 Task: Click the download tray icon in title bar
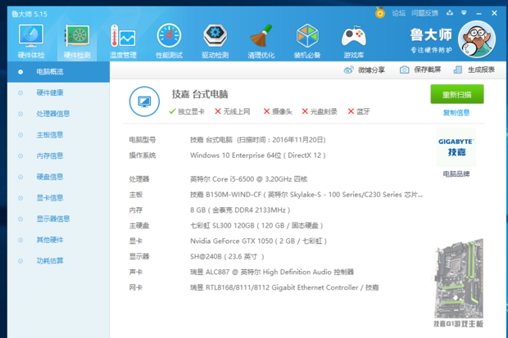tap(450, 13)
